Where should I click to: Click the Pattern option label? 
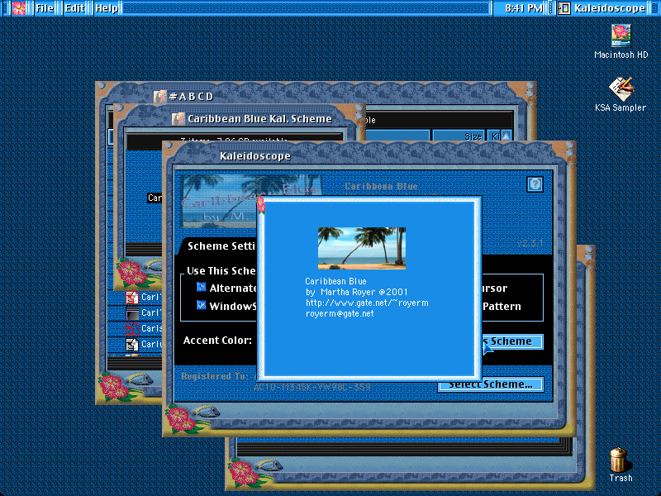(x=502, y=306)
